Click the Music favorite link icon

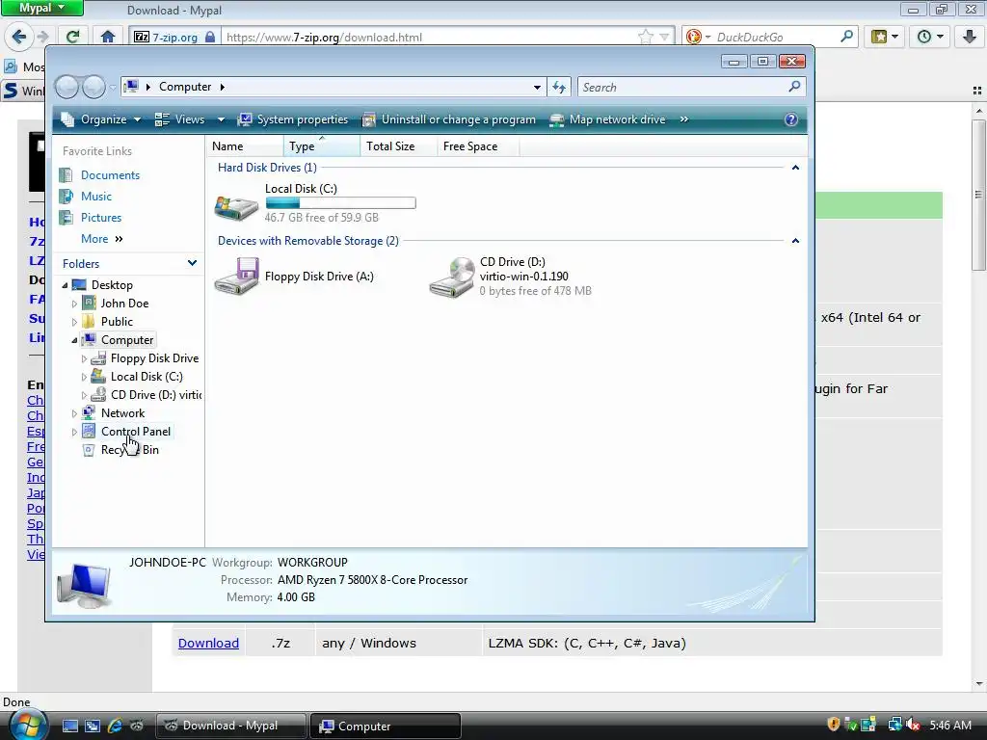(66, 197)
